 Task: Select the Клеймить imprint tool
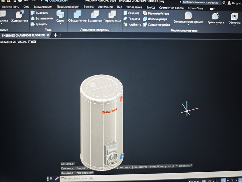pos(132,25)
